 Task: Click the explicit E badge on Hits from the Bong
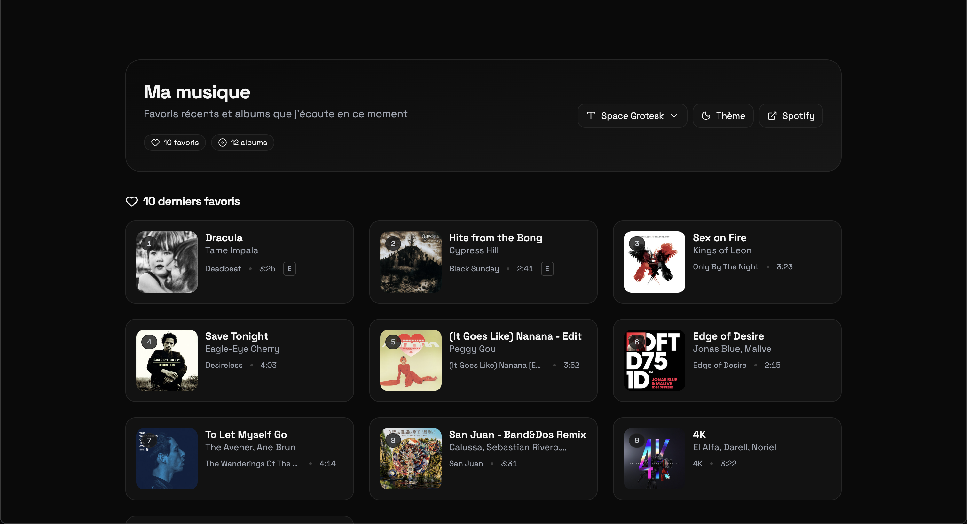click(x=547, y=269)
